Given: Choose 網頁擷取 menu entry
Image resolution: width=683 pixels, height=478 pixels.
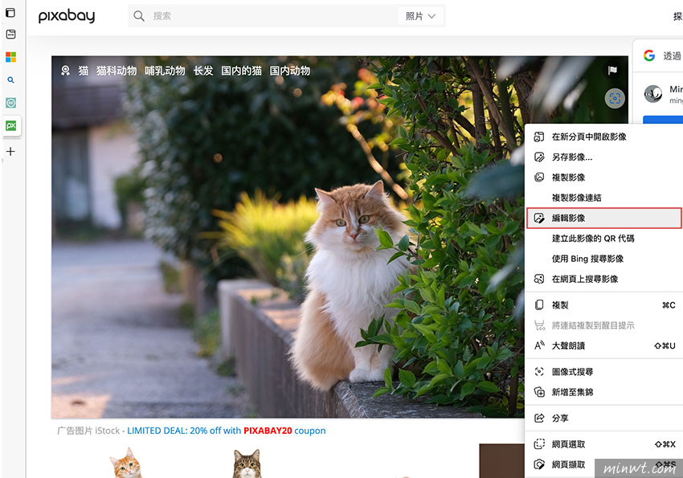Looking at the screenshot, I should click(603, 464).
